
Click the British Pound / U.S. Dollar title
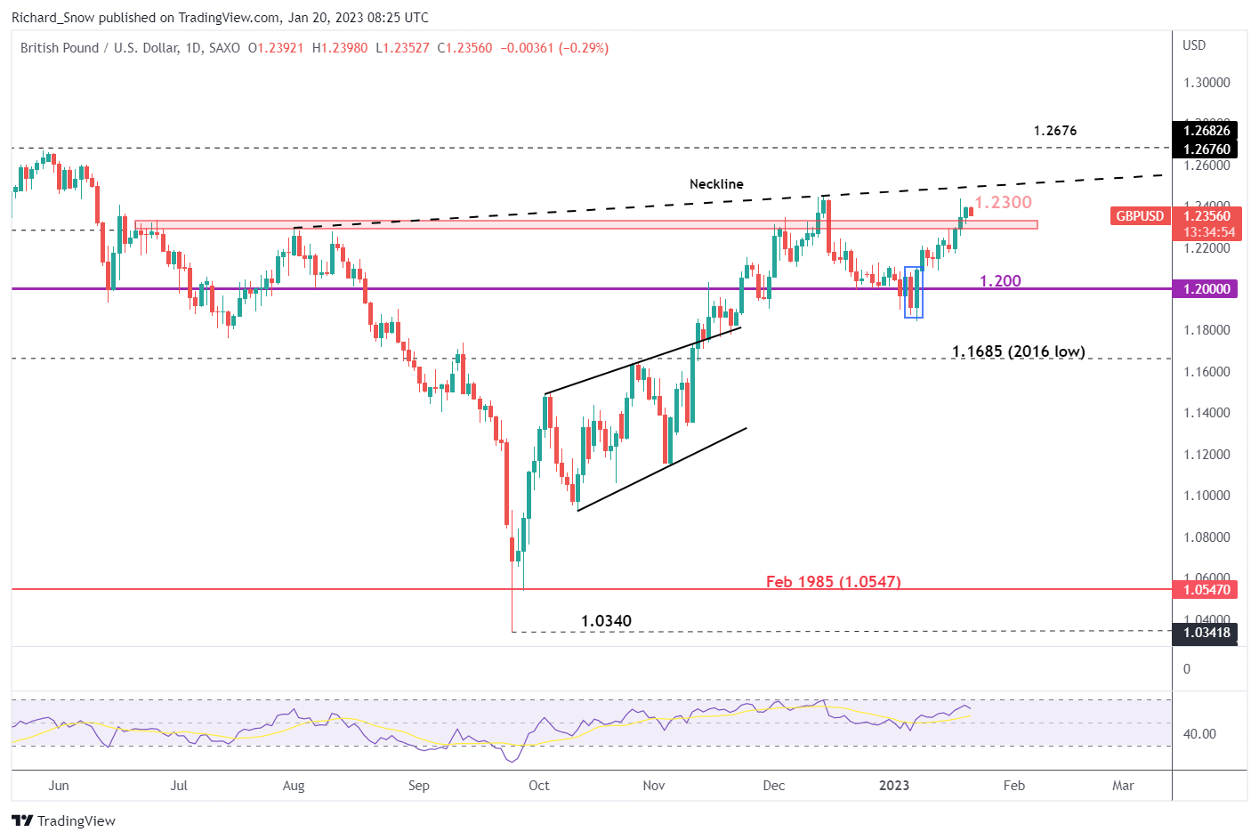[100, 48]
